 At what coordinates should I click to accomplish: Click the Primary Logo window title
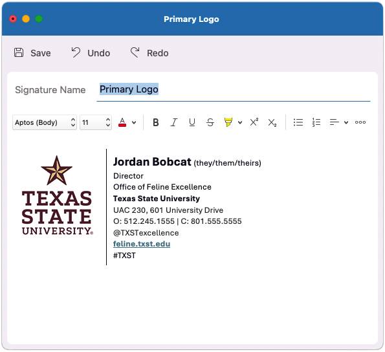coord(192,19)
